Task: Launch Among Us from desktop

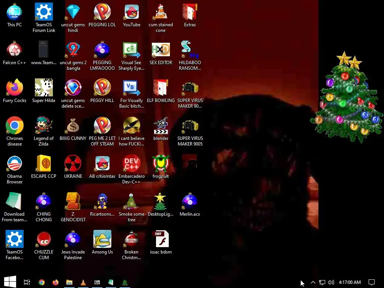Action: 102,243
